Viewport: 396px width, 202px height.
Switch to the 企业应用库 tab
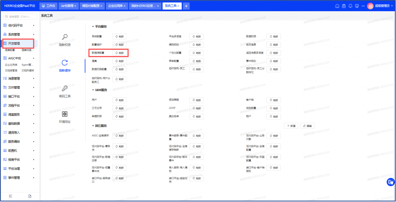pos(114,6)
